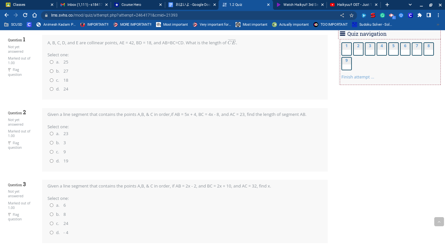Select option c. 24 in Question 3

[51, 224]
